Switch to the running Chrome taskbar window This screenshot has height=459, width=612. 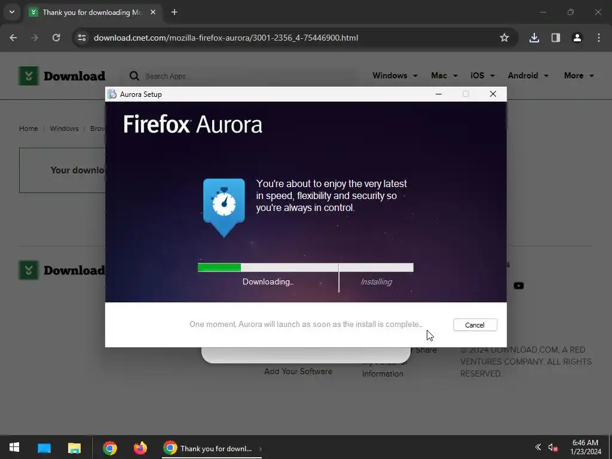(x=212, y=448)
